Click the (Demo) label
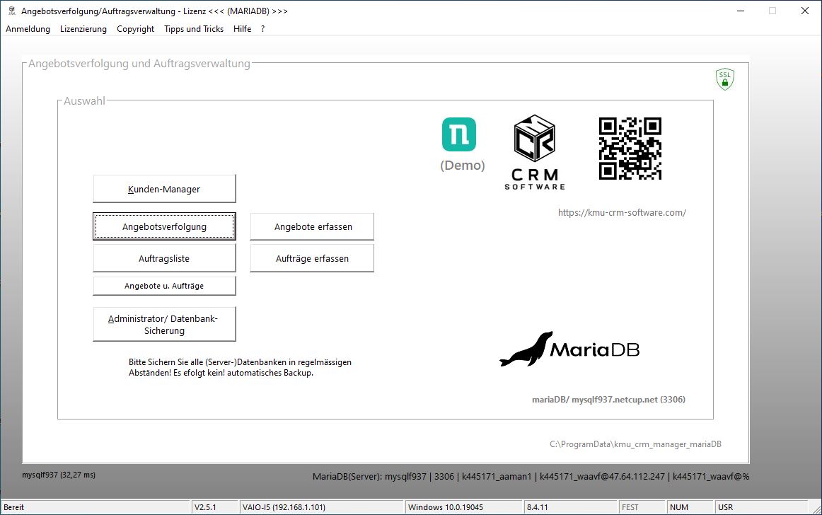The width and height of the screenshot is (822, 515). 463,166
